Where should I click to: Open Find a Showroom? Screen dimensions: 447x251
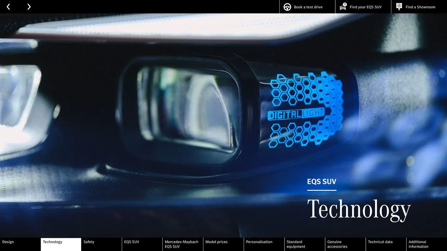pyautogui.click(x=419, y=7)
